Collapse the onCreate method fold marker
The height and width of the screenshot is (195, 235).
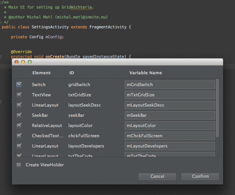tap(1, 57)
